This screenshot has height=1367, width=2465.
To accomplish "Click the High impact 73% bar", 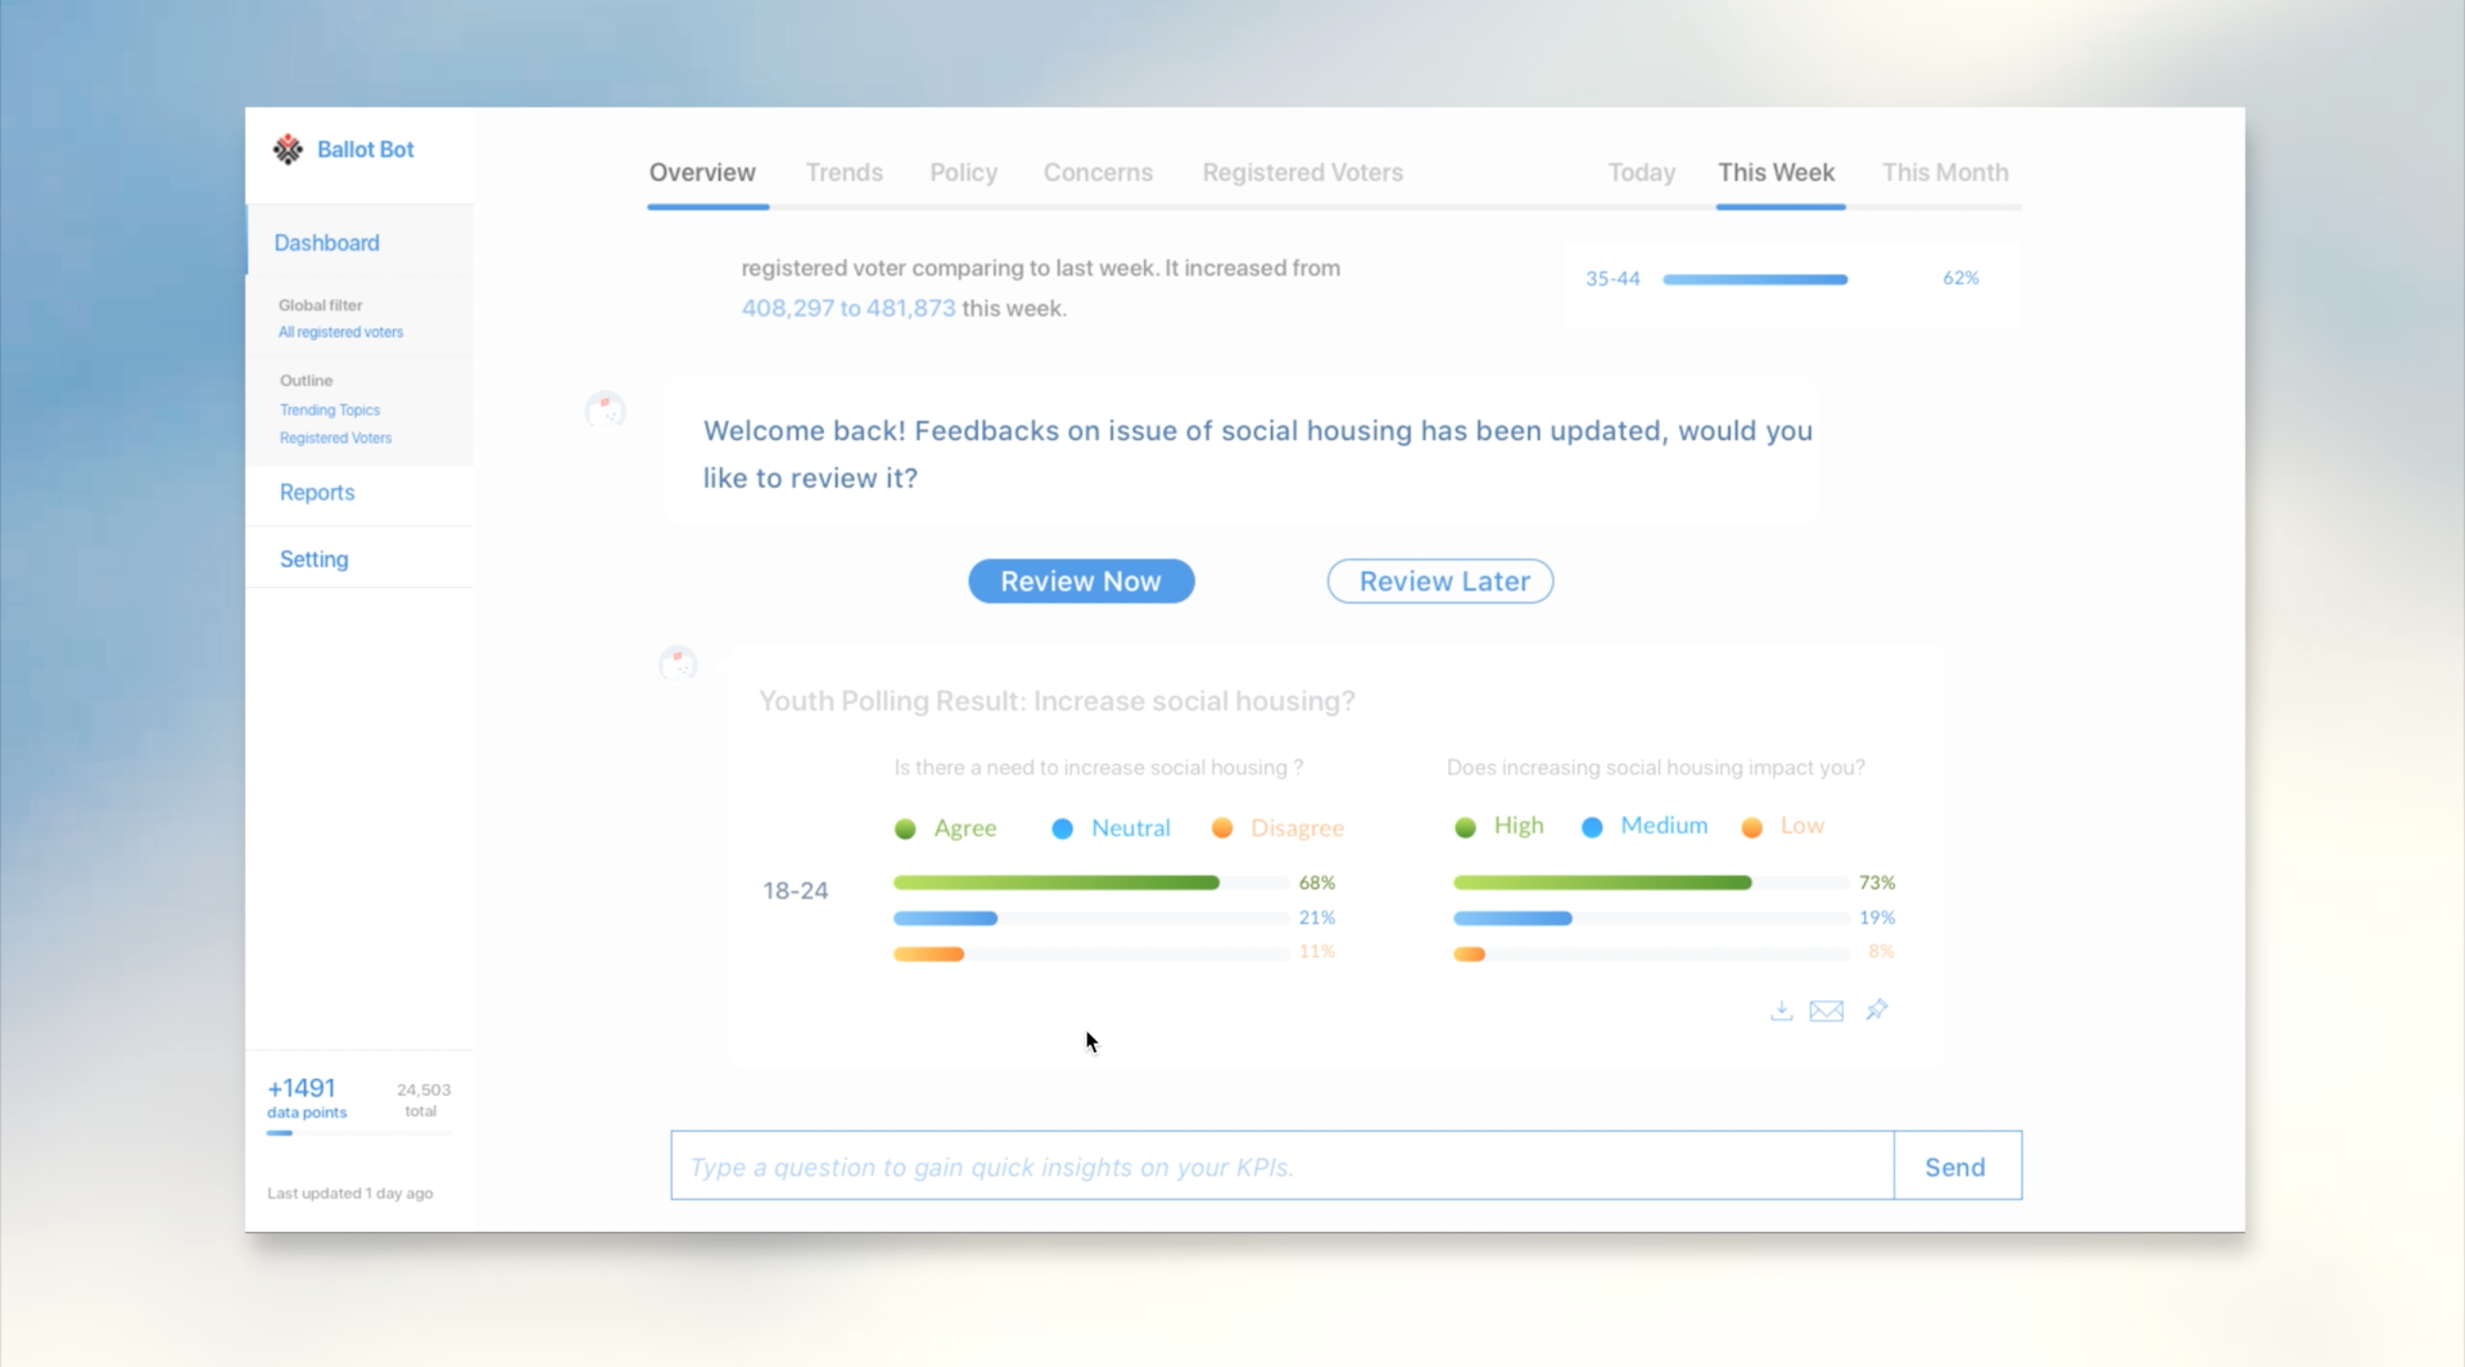I will click(x=1602, y=883).
